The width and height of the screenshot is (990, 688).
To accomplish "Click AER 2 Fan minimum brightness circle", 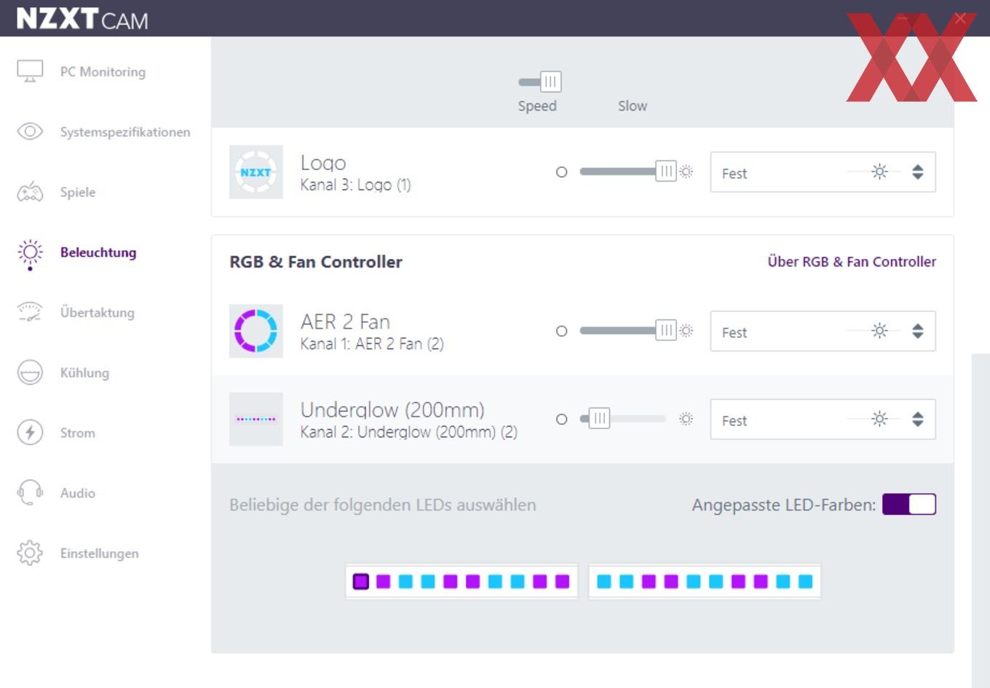I will [561, 331].
